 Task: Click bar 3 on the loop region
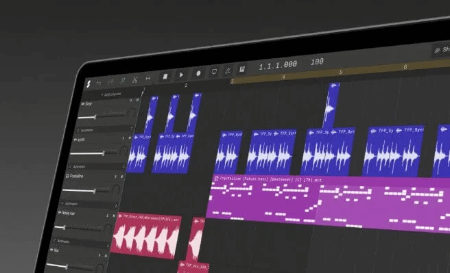pyautogui.click(x=232, y=81)
